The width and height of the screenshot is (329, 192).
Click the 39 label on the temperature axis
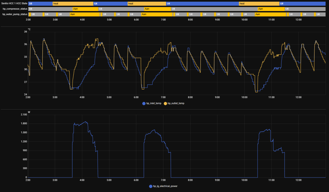(25, 32)
